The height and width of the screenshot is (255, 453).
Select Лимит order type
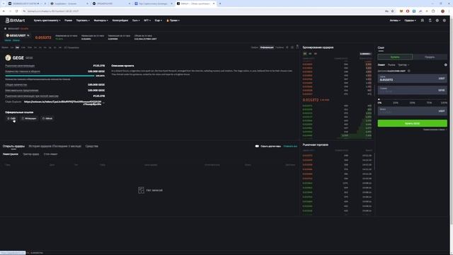click(x=382, y=65)
